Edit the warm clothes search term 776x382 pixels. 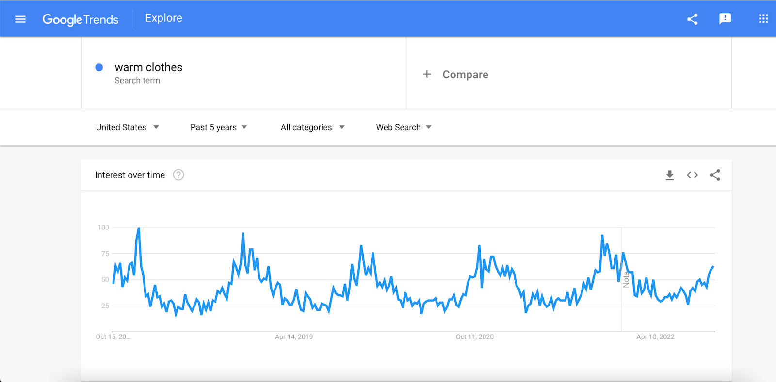click(148, 67)
